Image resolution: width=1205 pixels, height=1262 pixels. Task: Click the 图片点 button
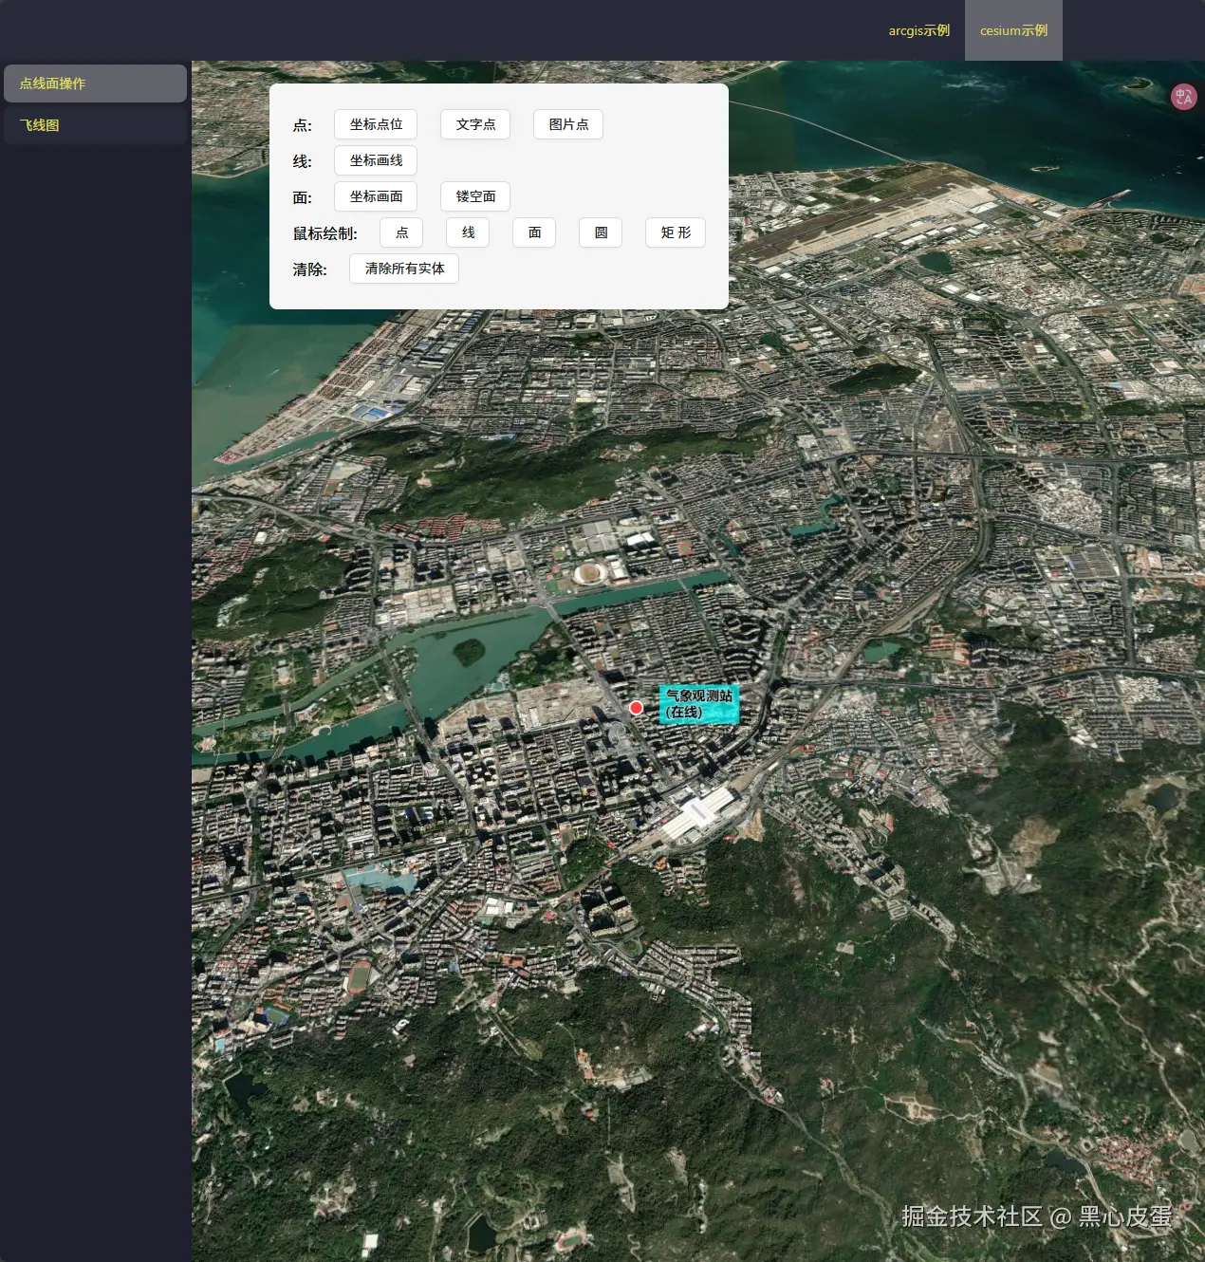coord(568,124)
